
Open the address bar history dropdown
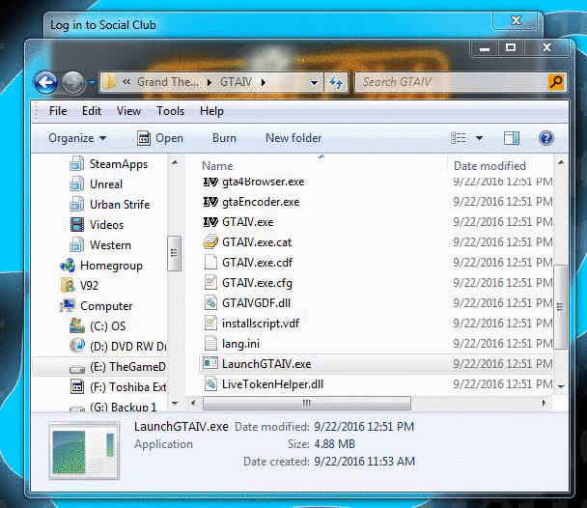[315, 82]
